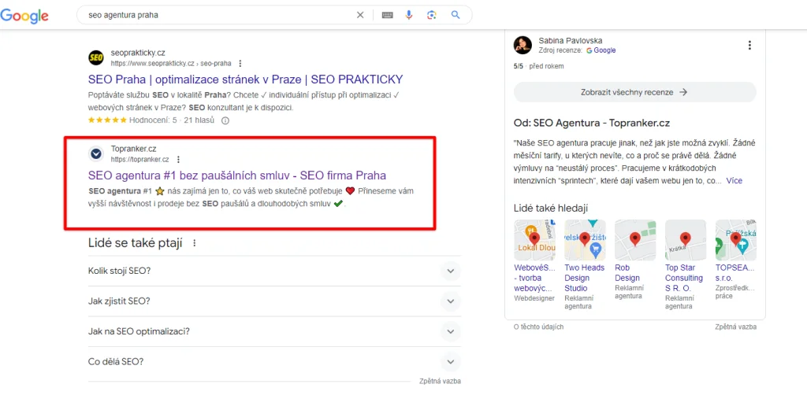Click the https://topranker.cz URL text
807x399 pixels.
tap(140, 160)
